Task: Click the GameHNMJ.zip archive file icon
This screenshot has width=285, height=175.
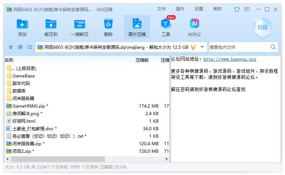Action: [x=9, y=106]
